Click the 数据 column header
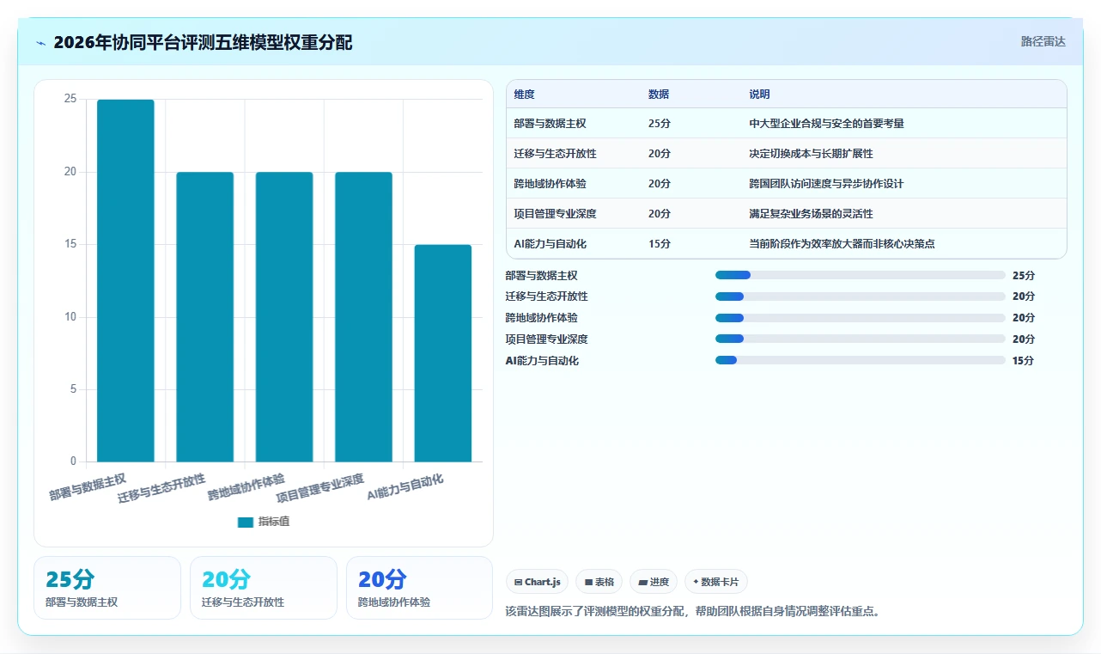The height and width of the screenshot is (654, 1101). 659,95
